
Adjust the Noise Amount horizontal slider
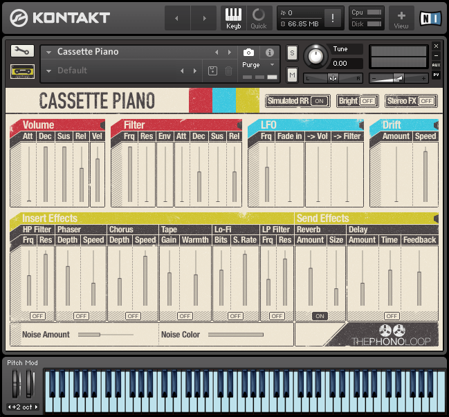pyautogui.click(x=105, y=334)
